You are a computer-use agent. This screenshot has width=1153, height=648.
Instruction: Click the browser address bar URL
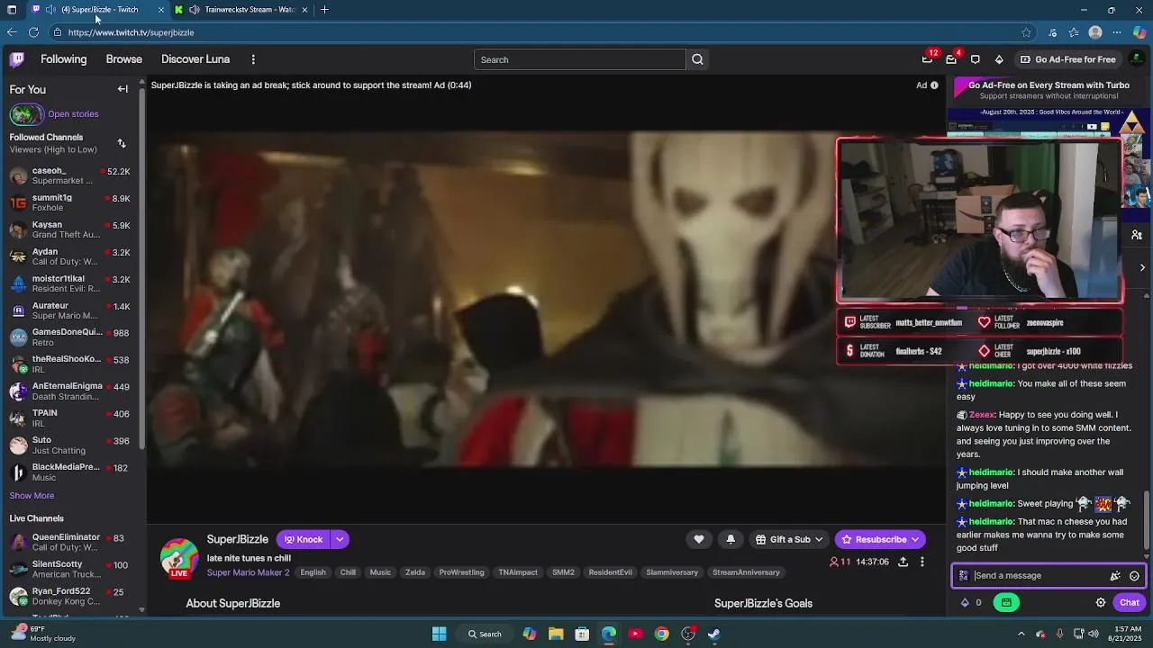[x=132, y=32]
